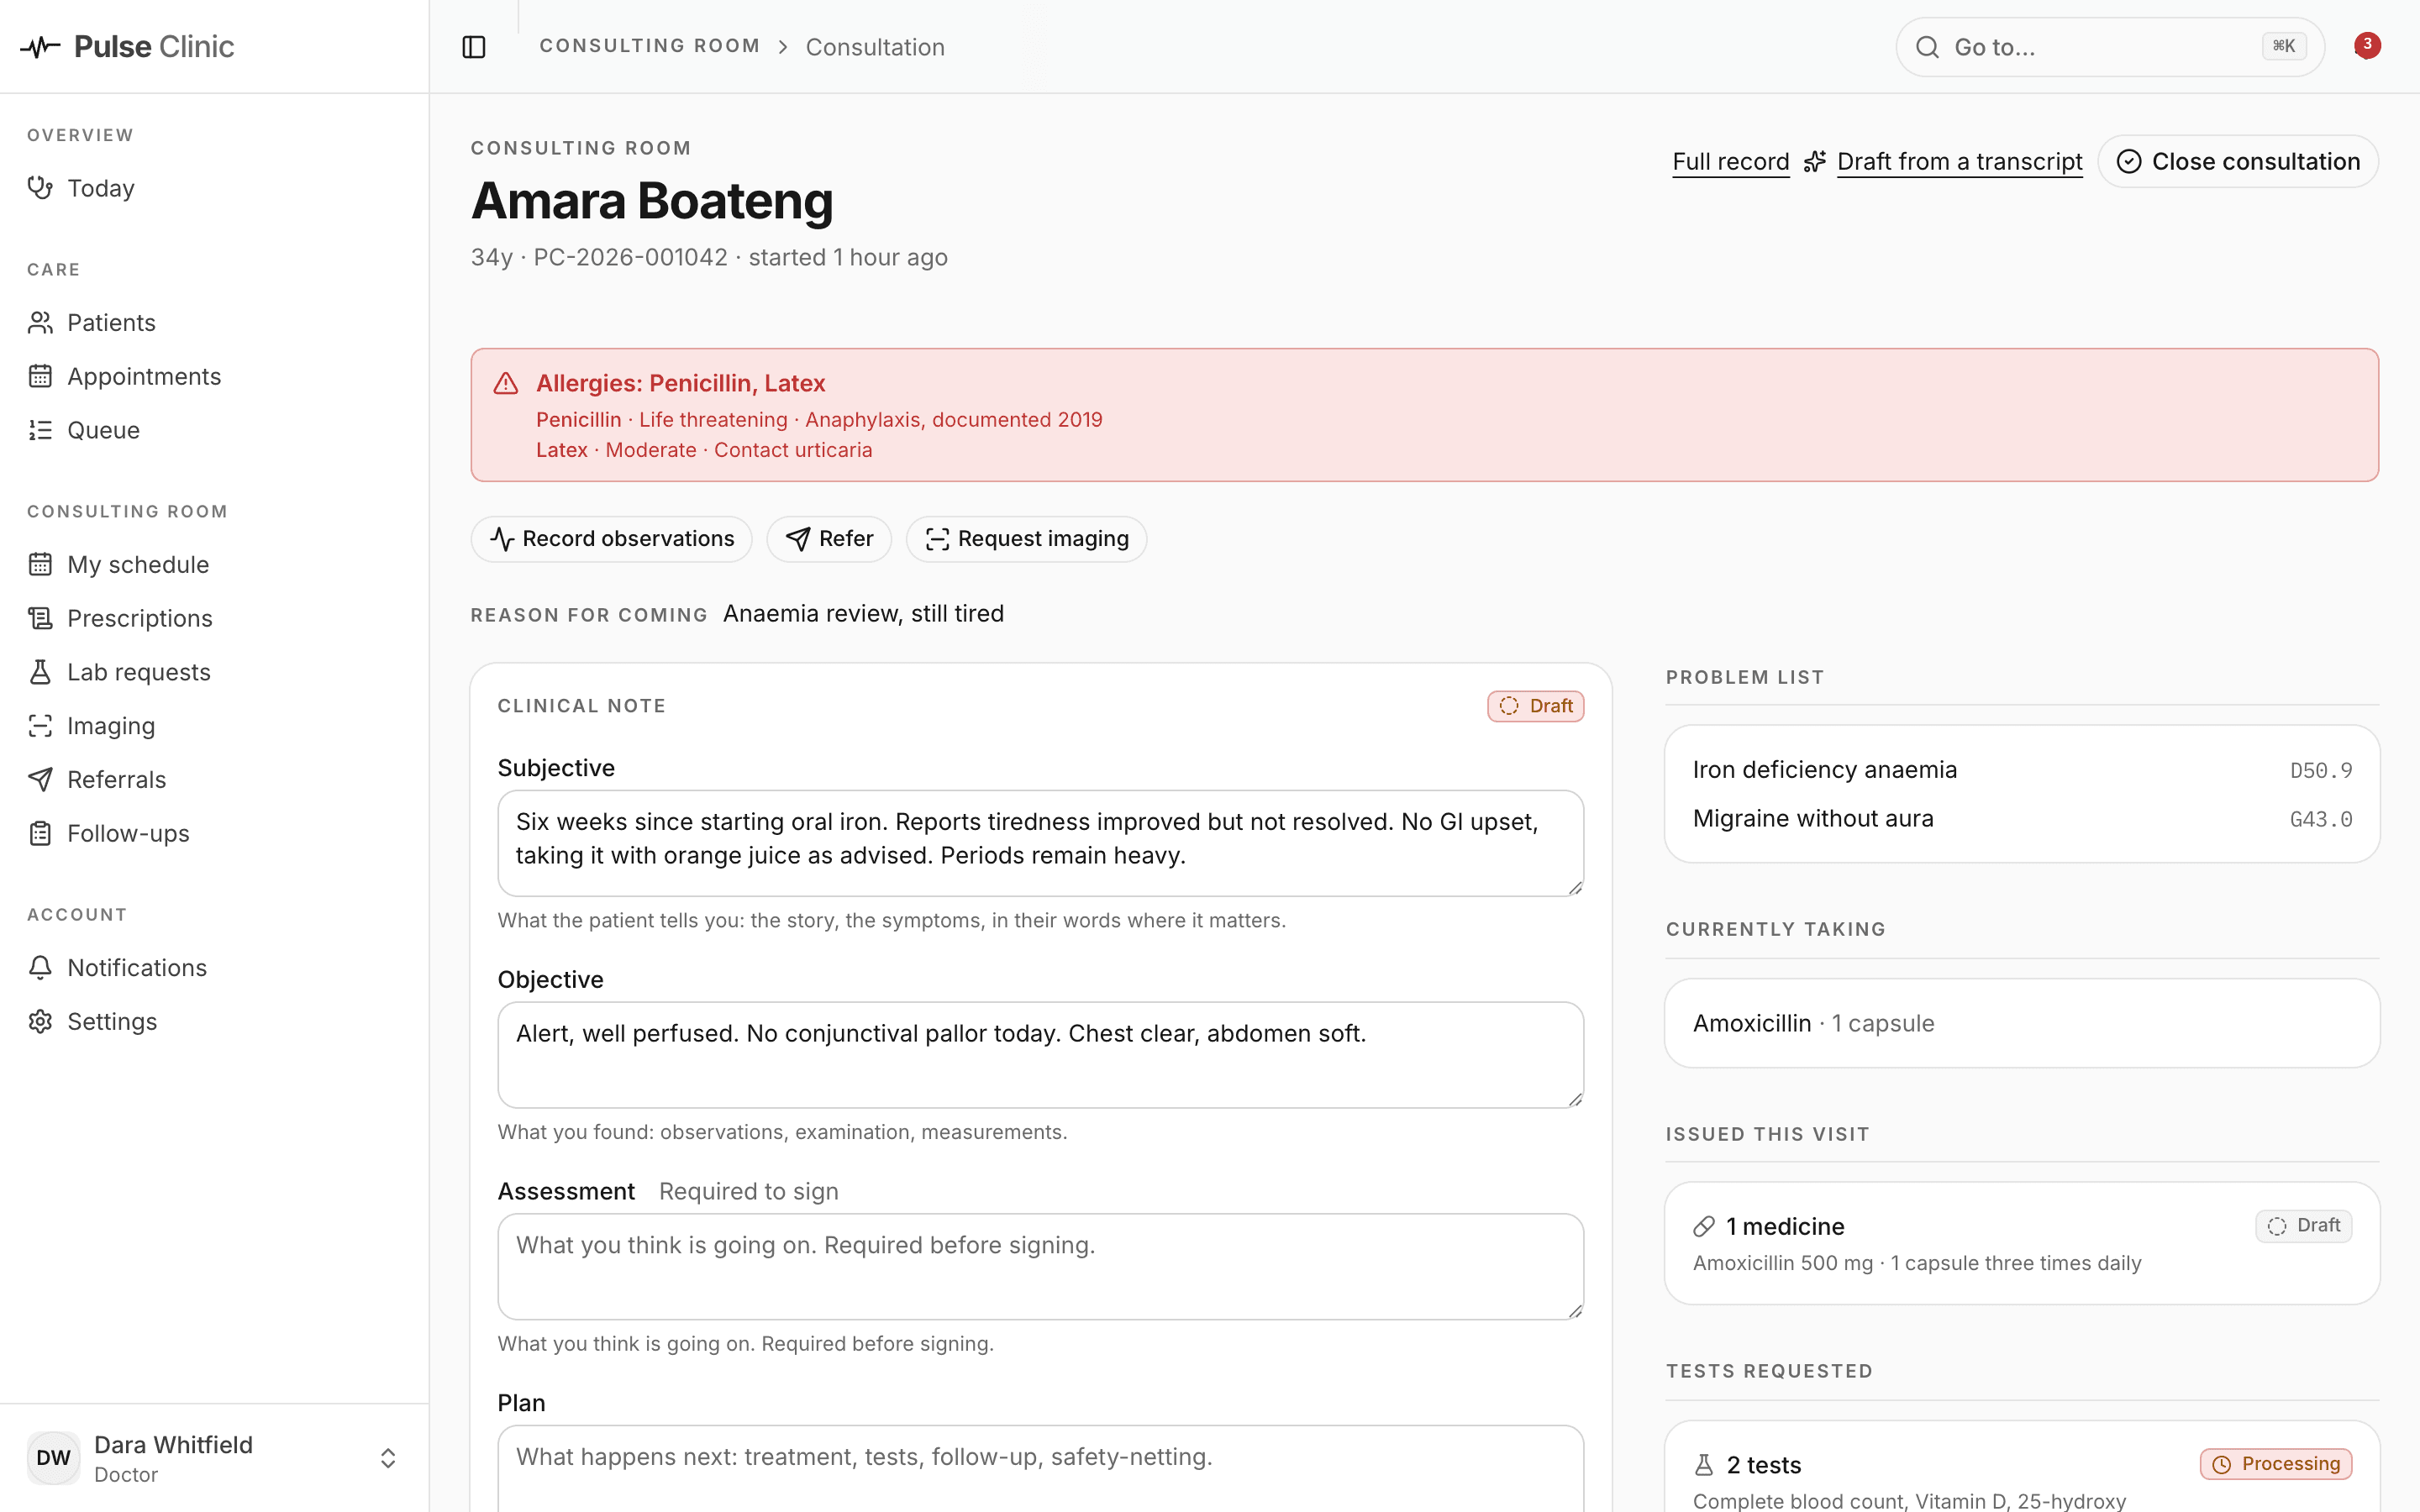
Task: Click the Pulse Clinic heartbeat logo icon
Action: 40,47
